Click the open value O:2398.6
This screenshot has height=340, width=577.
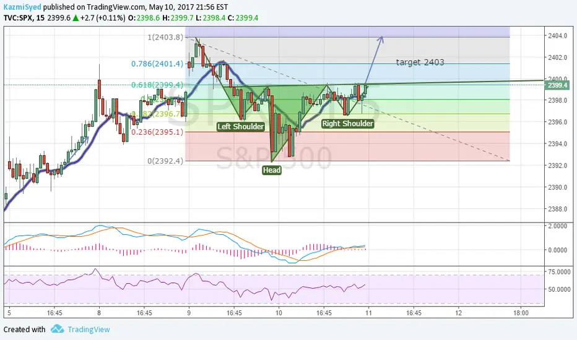tap(144, 18)
